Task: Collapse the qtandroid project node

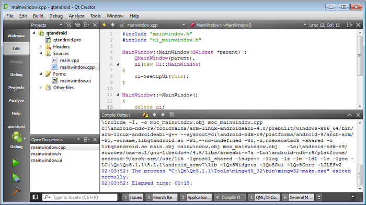Action: 34,33
